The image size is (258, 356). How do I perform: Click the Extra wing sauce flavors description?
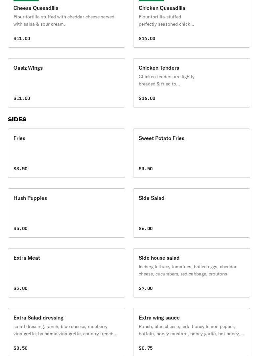[191, 330]
